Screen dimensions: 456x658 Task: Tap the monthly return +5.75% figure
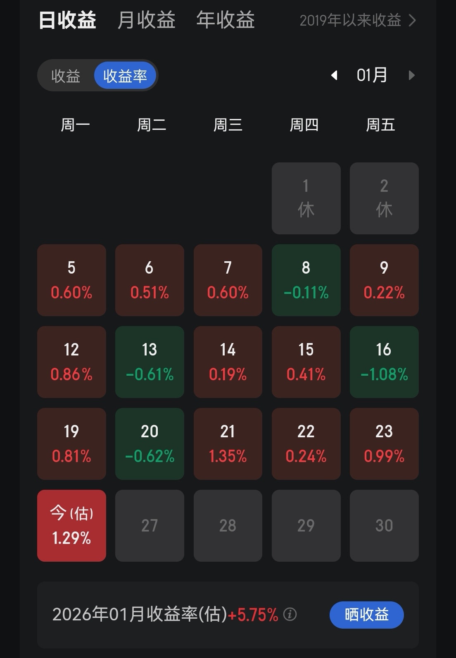point(253,615)
